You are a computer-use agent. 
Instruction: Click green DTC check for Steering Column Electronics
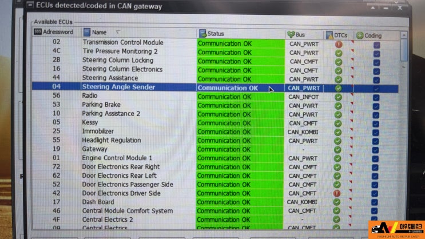[x=339, y=71]
